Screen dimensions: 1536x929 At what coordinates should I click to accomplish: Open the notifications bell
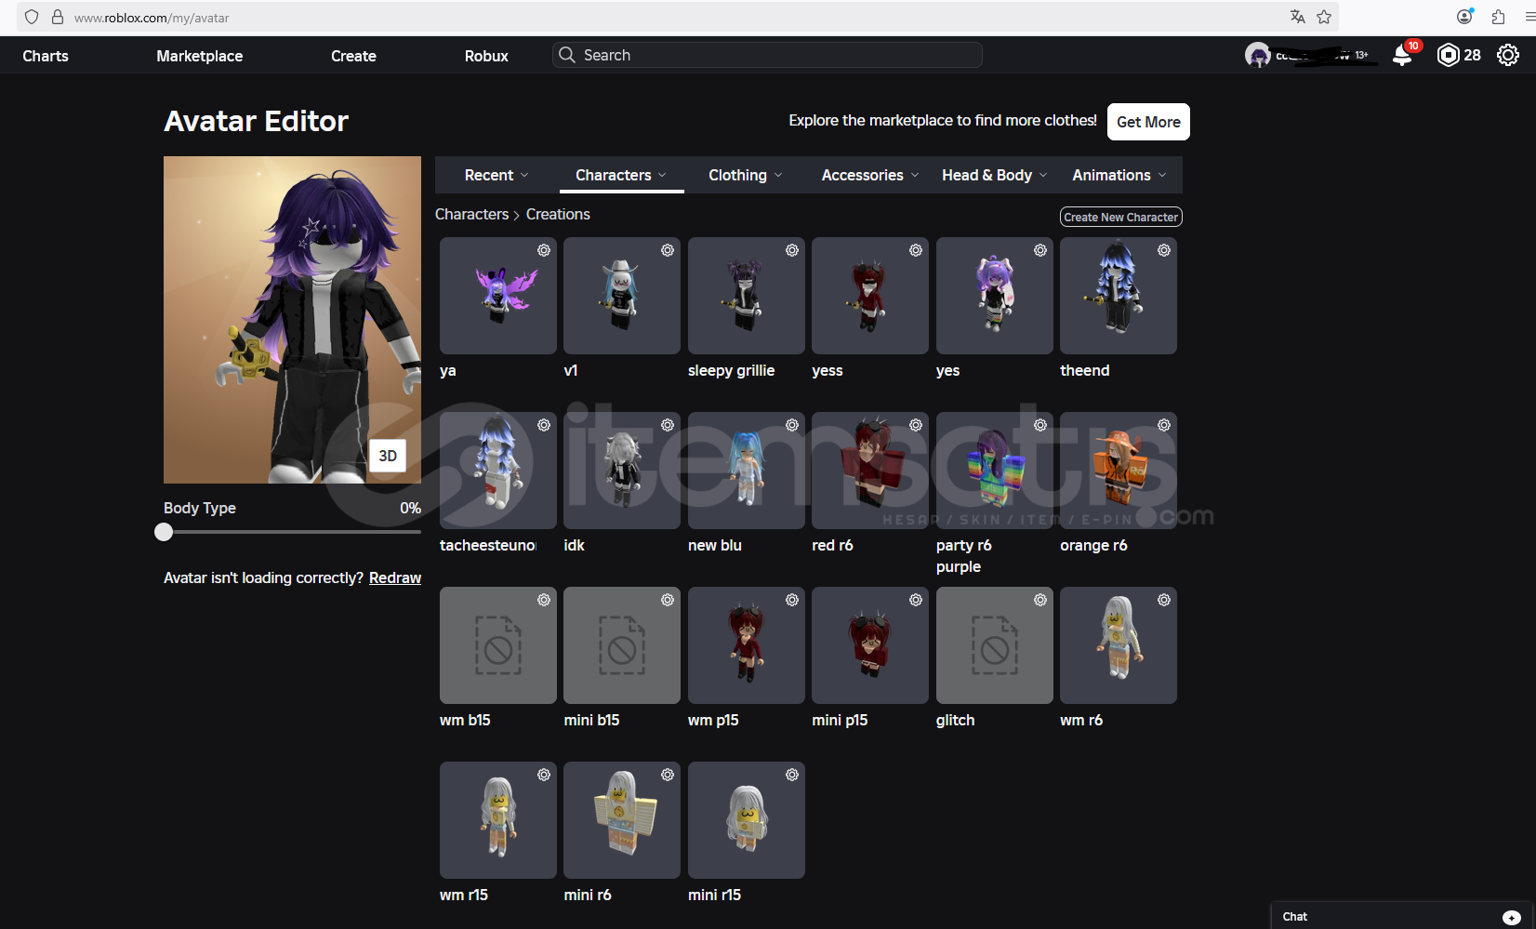(1402, 56)
